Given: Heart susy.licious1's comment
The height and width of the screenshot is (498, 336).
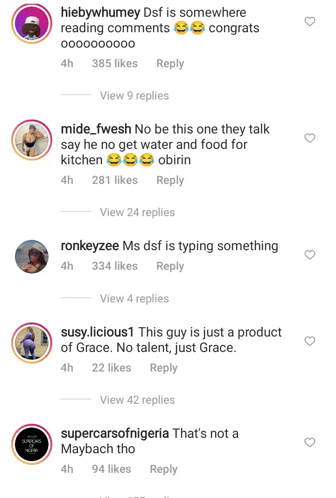Looking at the screenshot, I should click(310, 341).
